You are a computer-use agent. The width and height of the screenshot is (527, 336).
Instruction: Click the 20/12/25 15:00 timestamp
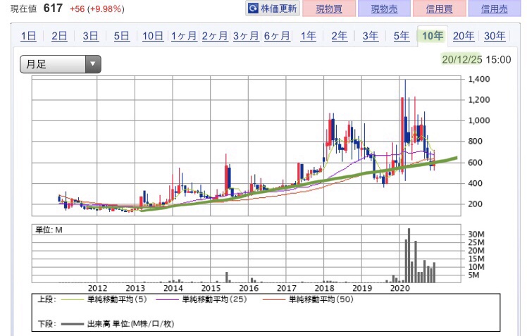pos(476,60)
